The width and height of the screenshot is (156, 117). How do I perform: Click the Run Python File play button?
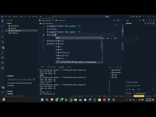click(114, 20)
